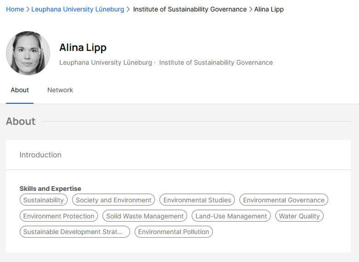Click the Environment Protection tag
The height and width of the screenshot is (262, 359).
point(59,216)
